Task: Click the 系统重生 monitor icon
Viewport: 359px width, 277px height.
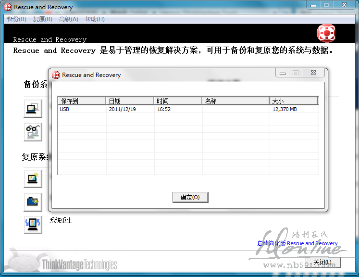Action: (x=33, y=225)
